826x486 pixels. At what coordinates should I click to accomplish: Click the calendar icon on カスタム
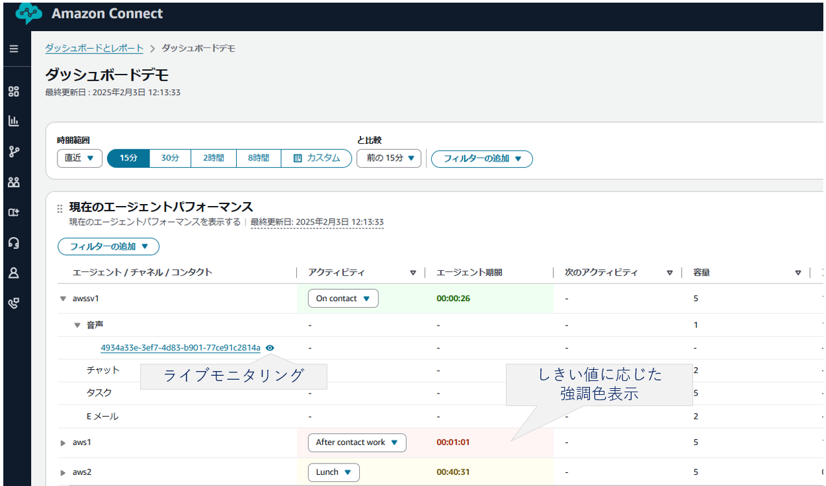click(x=298, y=158)
